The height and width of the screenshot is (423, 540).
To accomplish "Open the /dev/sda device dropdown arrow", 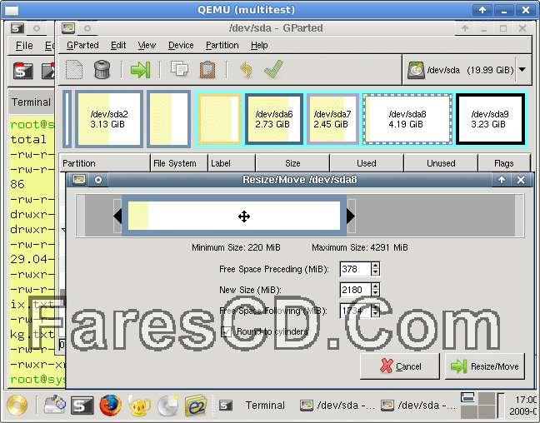I will coord(522,69).
